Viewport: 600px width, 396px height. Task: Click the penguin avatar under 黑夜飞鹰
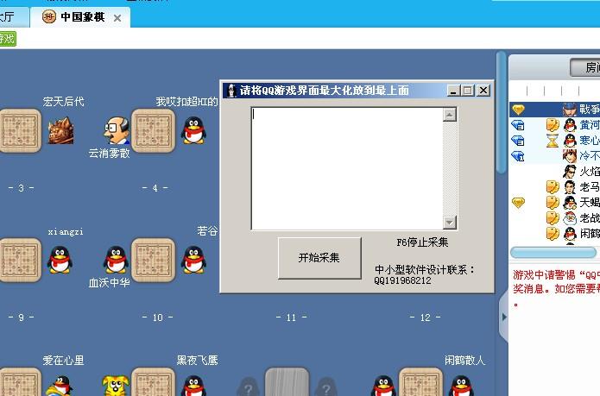coord(193,386)
